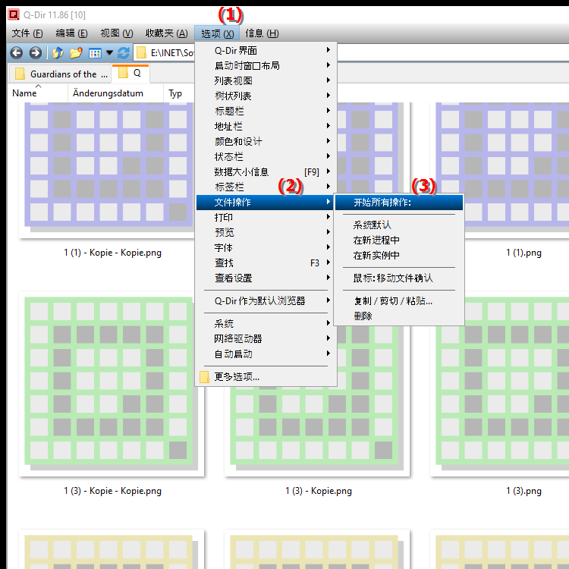Viewport: 569px width, 569px height.
Task: Open the 视图 (V) menu
Action: (117, 33)
